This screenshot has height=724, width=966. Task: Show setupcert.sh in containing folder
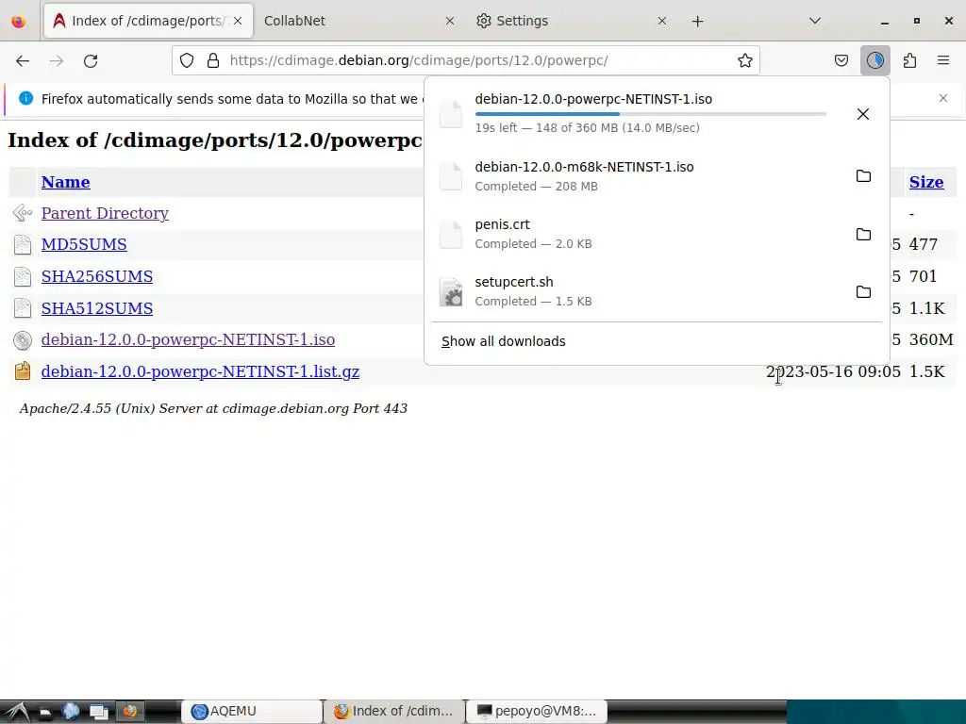pyautogui.click(x=863, y=291)
